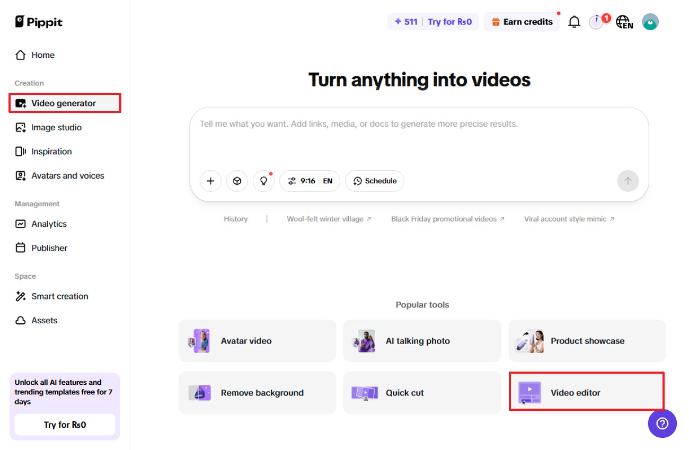This screenshot has width=689, height=450.
Task: Select Viral account style mimic suggestion
Action: click(569, 219)
